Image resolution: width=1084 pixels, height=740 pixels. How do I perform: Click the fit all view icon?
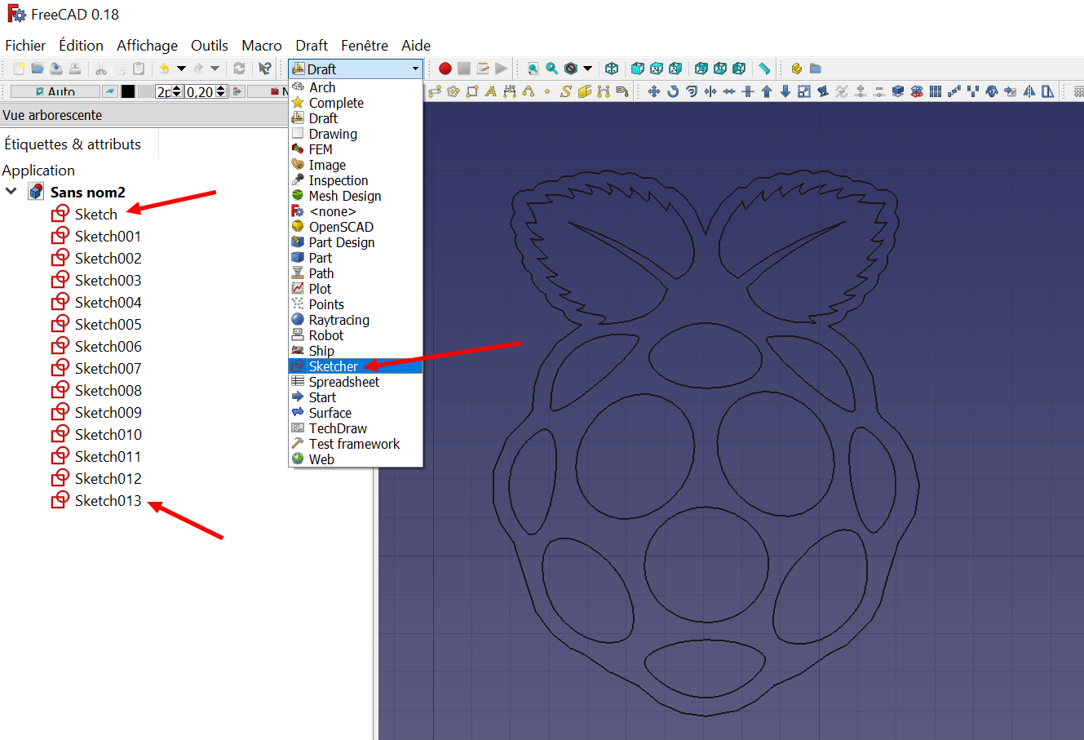(533, 69)
